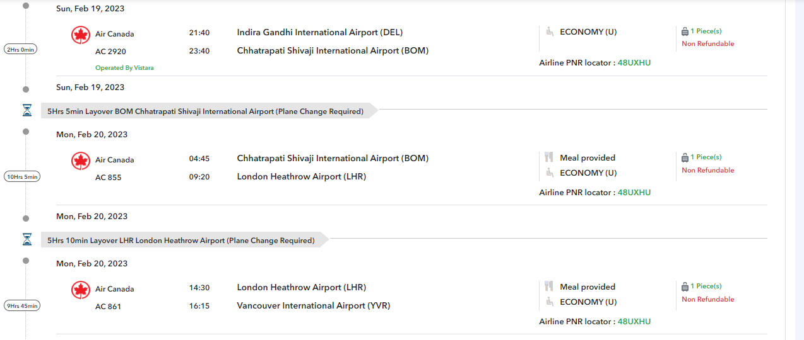This screenshot has width=804, height=340.
Task: Click meal icon on AC 855 flight
Action: [x=549, y=157]
